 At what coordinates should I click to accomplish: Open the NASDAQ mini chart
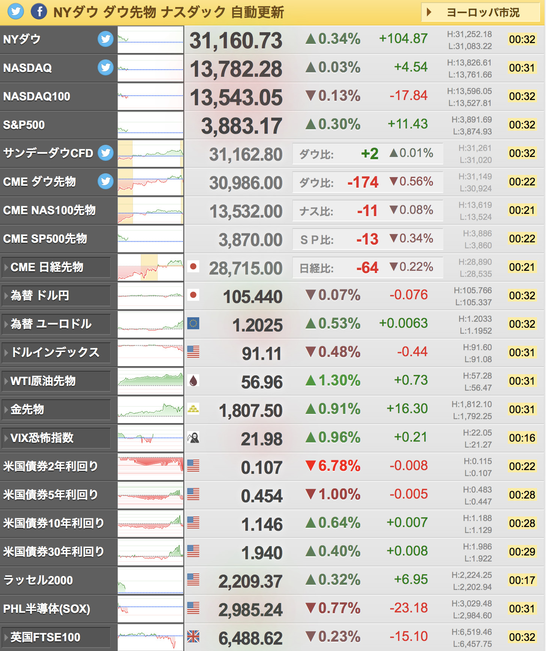point(151,68)
